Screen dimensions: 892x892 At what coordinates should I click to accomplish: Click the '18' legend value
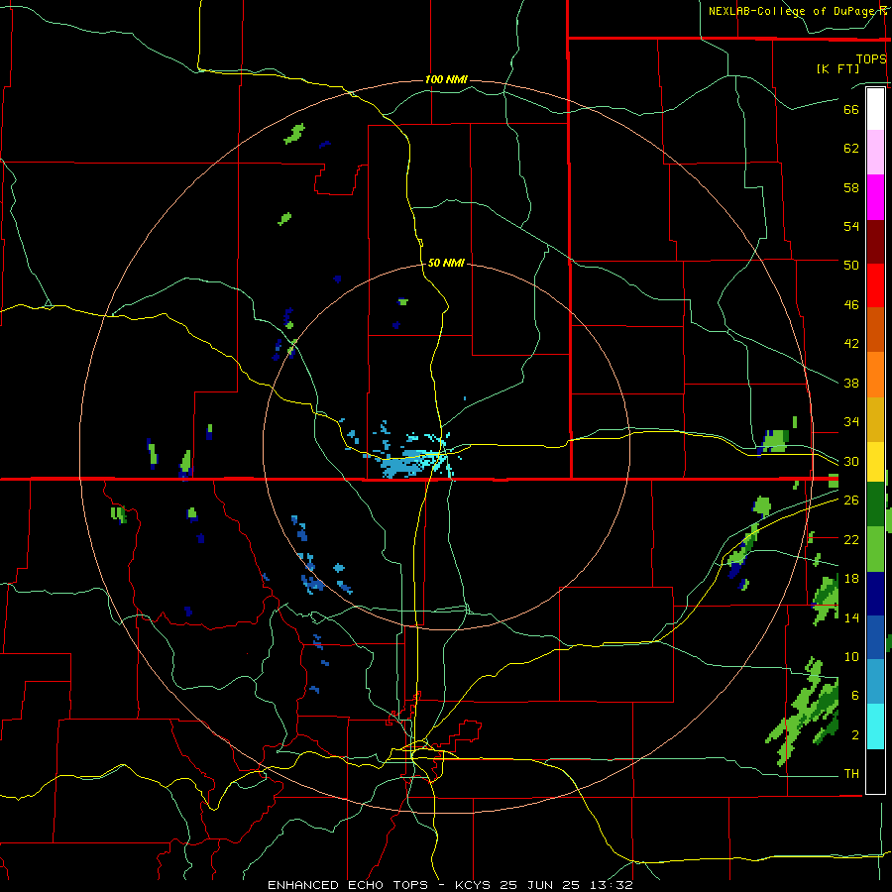coord(851,579)
